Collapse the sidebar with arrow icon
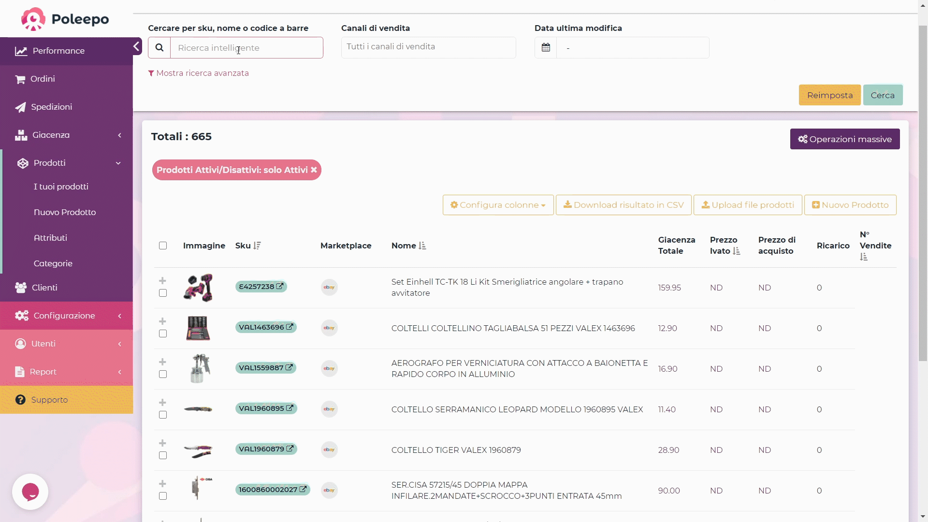This screenshot has height=522, width=928. [x=136, y=46]
